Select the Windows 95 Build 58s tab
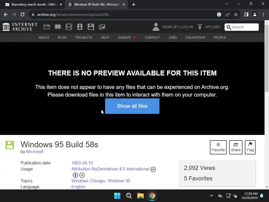The image size is (269, 202). 97,4
